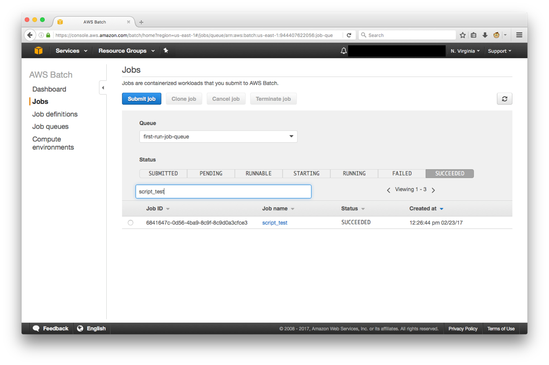The image size is (549, 365).
Task: Click the downloads arrow icon
Action: tap(485, 35)
